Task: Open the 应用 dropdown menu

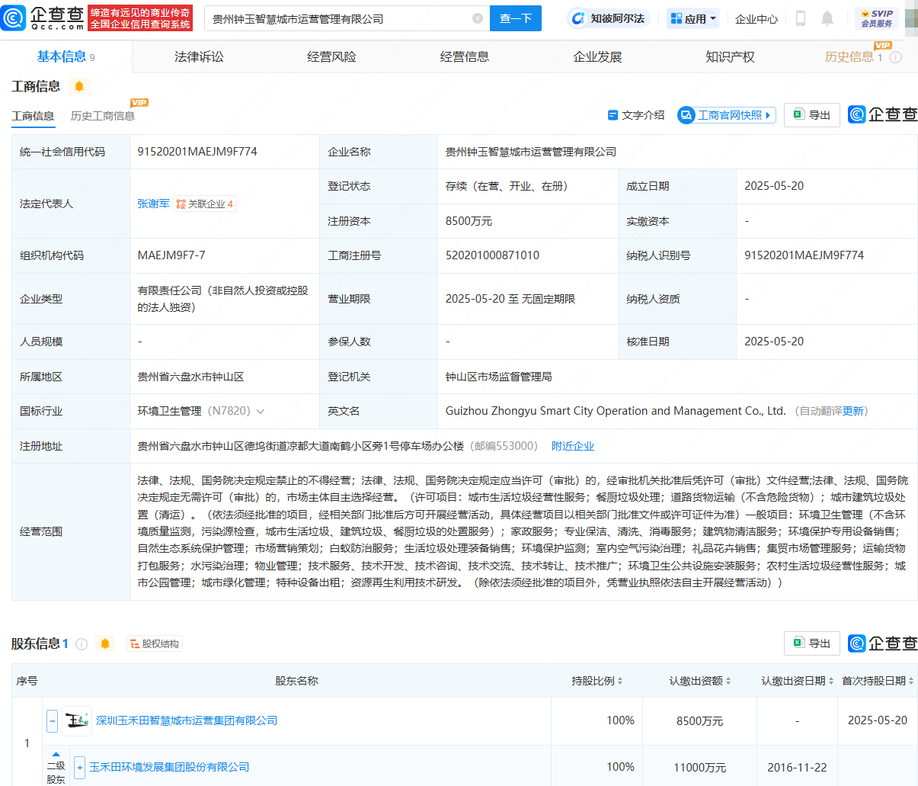Action: (x=692, y=18)
